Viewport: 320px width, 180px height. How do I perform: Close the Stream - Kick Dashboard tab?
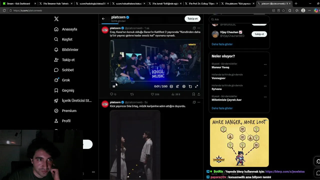tap(35, 3)
